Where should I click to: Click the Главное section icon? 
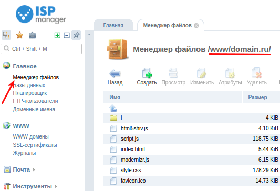[7, 66]
